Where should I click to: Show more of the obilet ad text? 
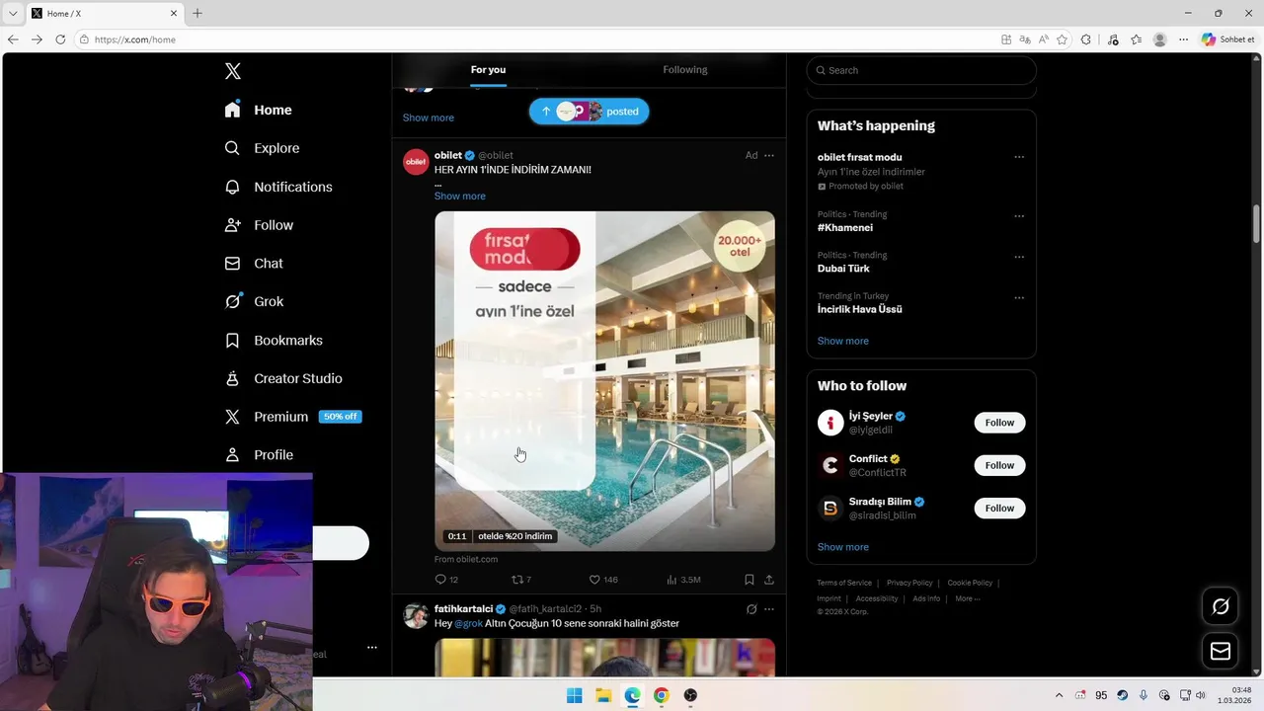[x=460, y=196]
